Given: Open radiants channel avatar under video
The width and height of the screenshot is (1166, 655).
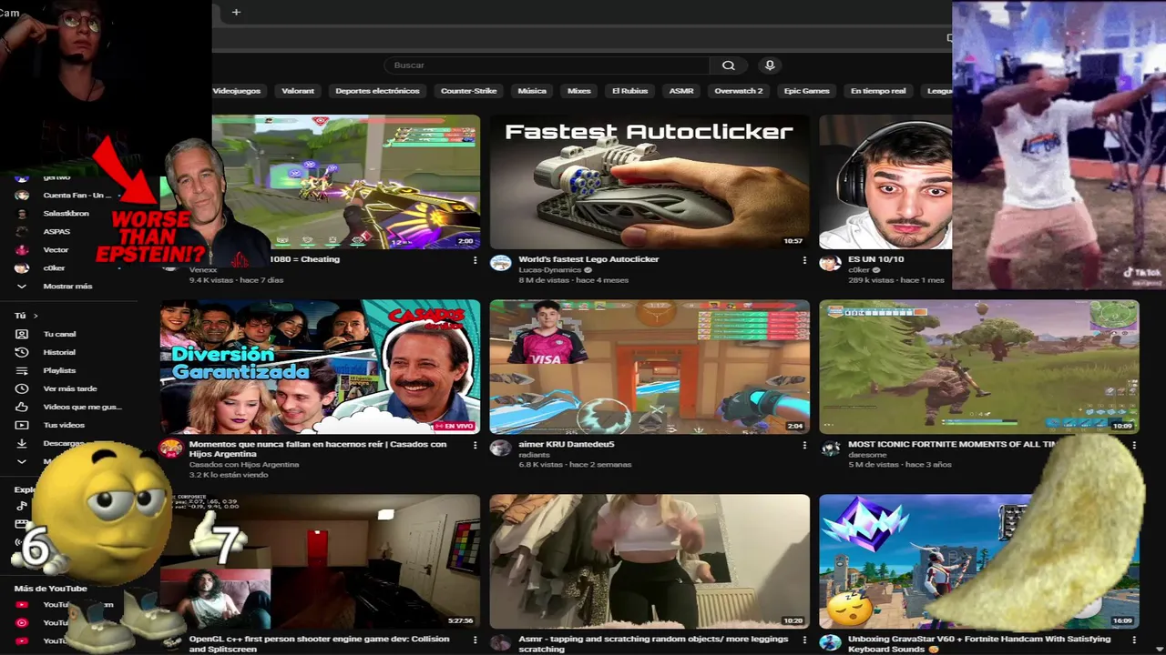Looking at the screenshot, I should (x=500, y=448).
